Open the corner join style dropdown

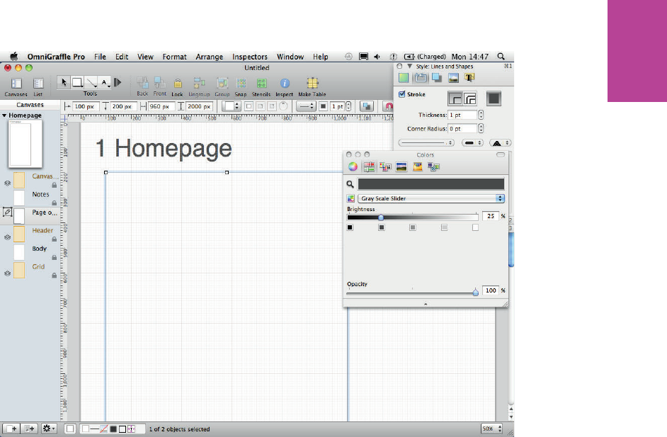coord(500,143)
